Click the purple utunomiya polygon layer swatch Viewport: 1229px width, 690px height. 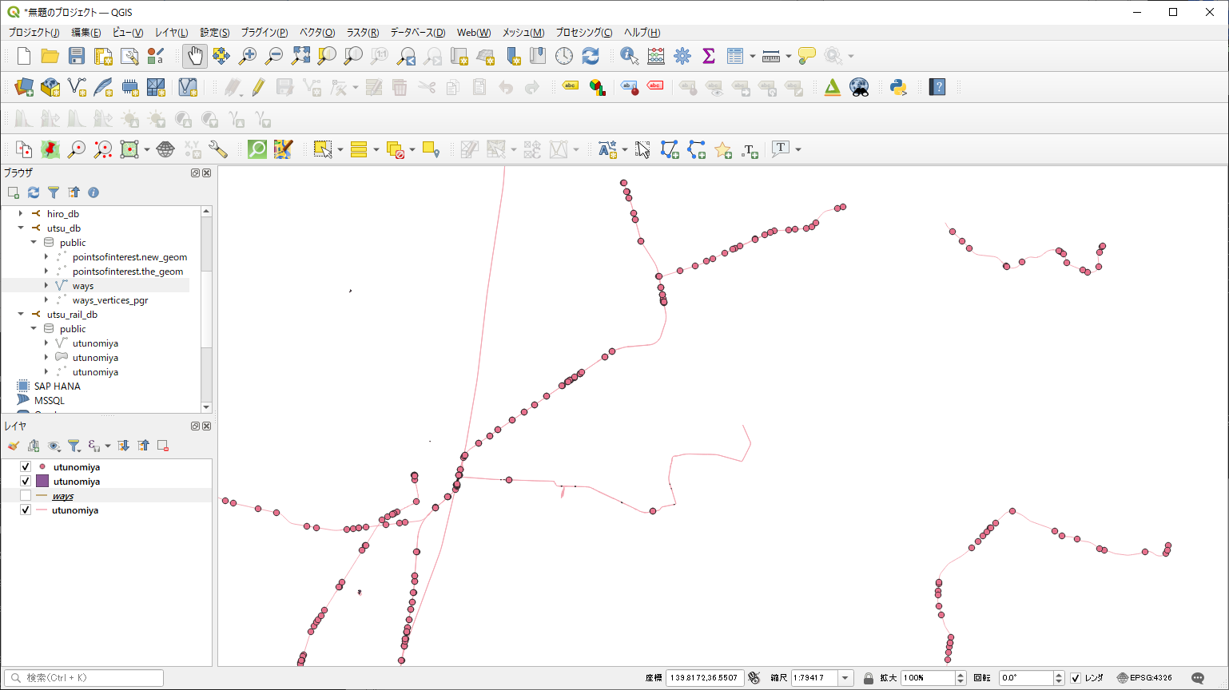pos(42,482)
